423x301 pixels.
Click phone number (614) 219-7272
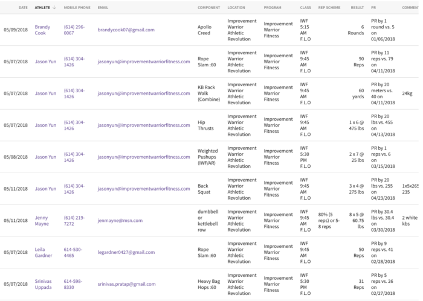[74, 221]
